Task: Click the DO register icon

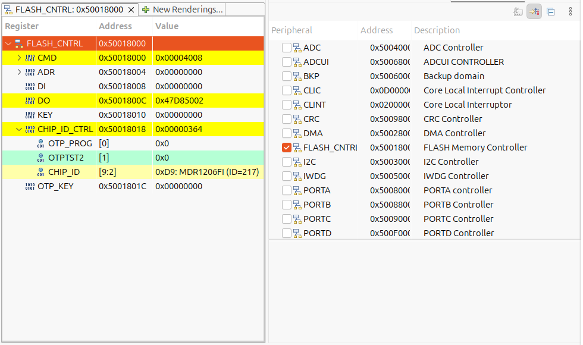Action: pyautogui.click(x=30, y=101)
